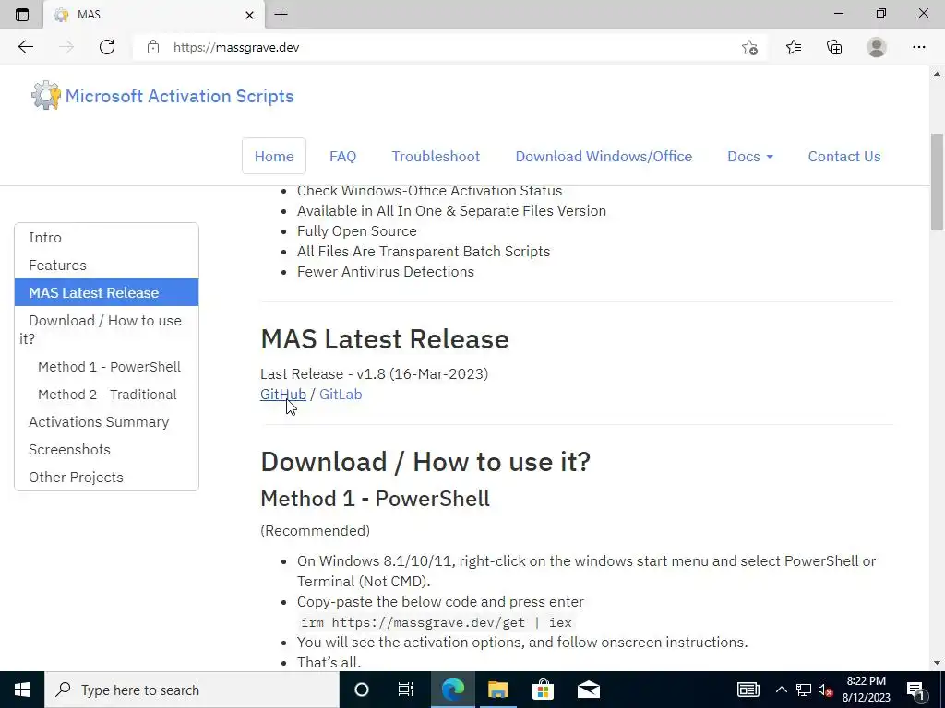The image size is (945, 708).
Task: Click the browser back arrow
Action: point(25,47)
